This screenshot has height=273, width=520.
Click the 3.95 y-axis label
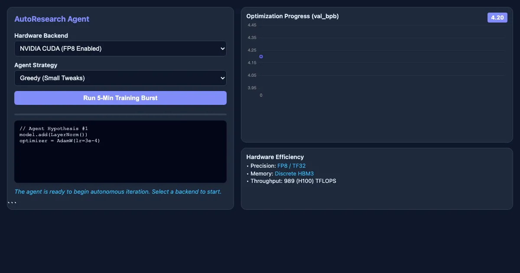click(x=252, y=88)
